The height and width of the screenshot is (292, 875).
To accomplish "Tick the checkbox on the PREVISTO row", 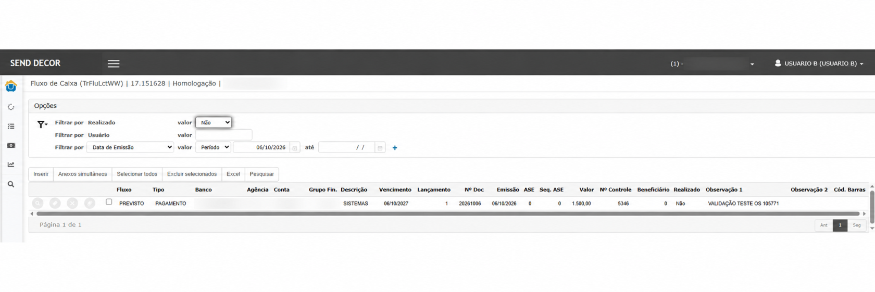I will pos(109,202).
